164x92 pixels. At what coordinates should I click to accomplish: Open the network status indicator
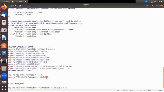pos(152,2)
